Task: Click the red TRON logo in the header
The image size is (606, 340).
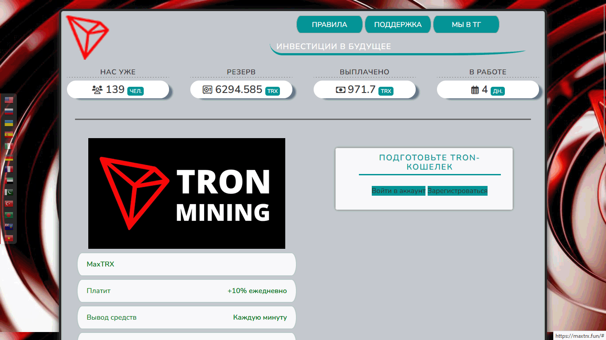Action: [x=87, y=38]
